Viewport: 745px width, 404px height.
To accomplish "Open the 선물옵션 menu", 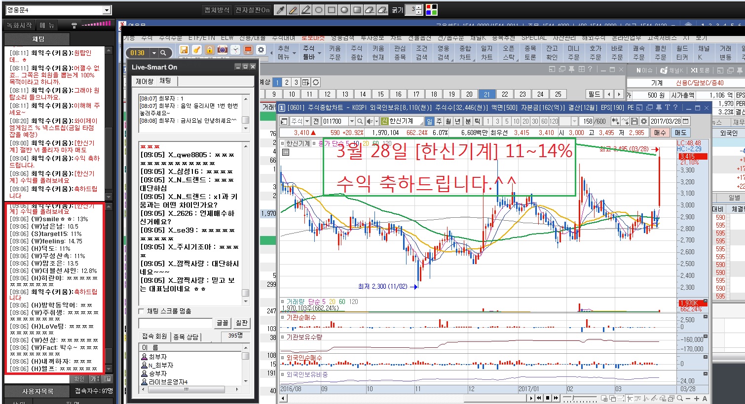I will tap(419, 37).
